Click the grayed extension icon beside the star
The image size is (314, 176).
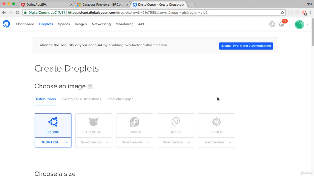pos(290,13)
